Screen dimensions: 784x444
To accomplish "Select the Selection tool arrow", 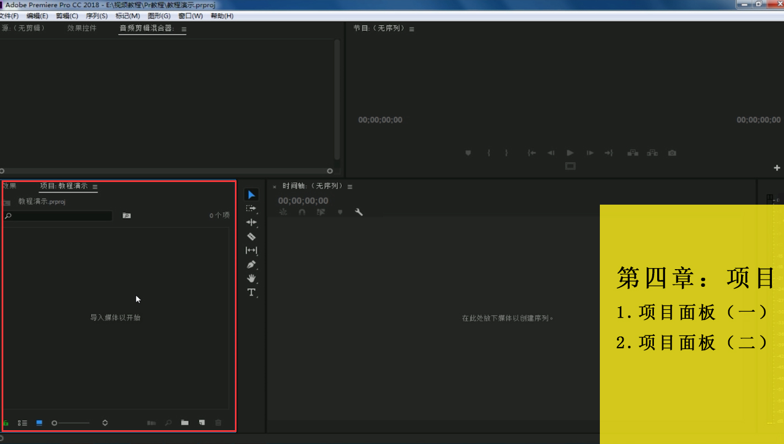I will (x=251, y=195).
